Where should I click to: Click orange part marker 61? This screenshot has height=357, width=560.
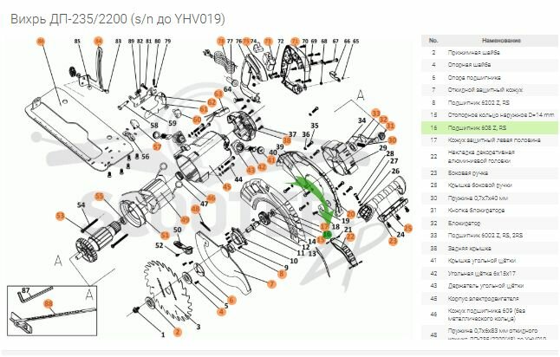pos(204,109)
